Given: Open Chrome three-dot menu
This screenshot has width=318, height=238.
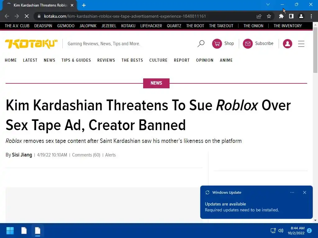Looking at the screenshot, I should [311, 16].
